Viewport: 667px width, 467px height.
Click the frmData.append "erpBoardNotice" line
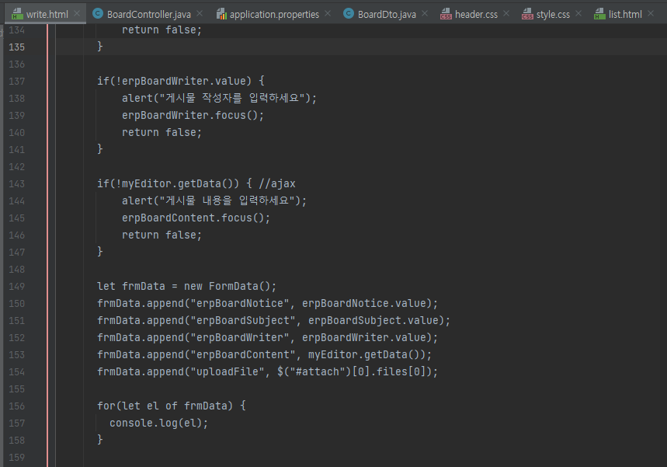[267, 303]
